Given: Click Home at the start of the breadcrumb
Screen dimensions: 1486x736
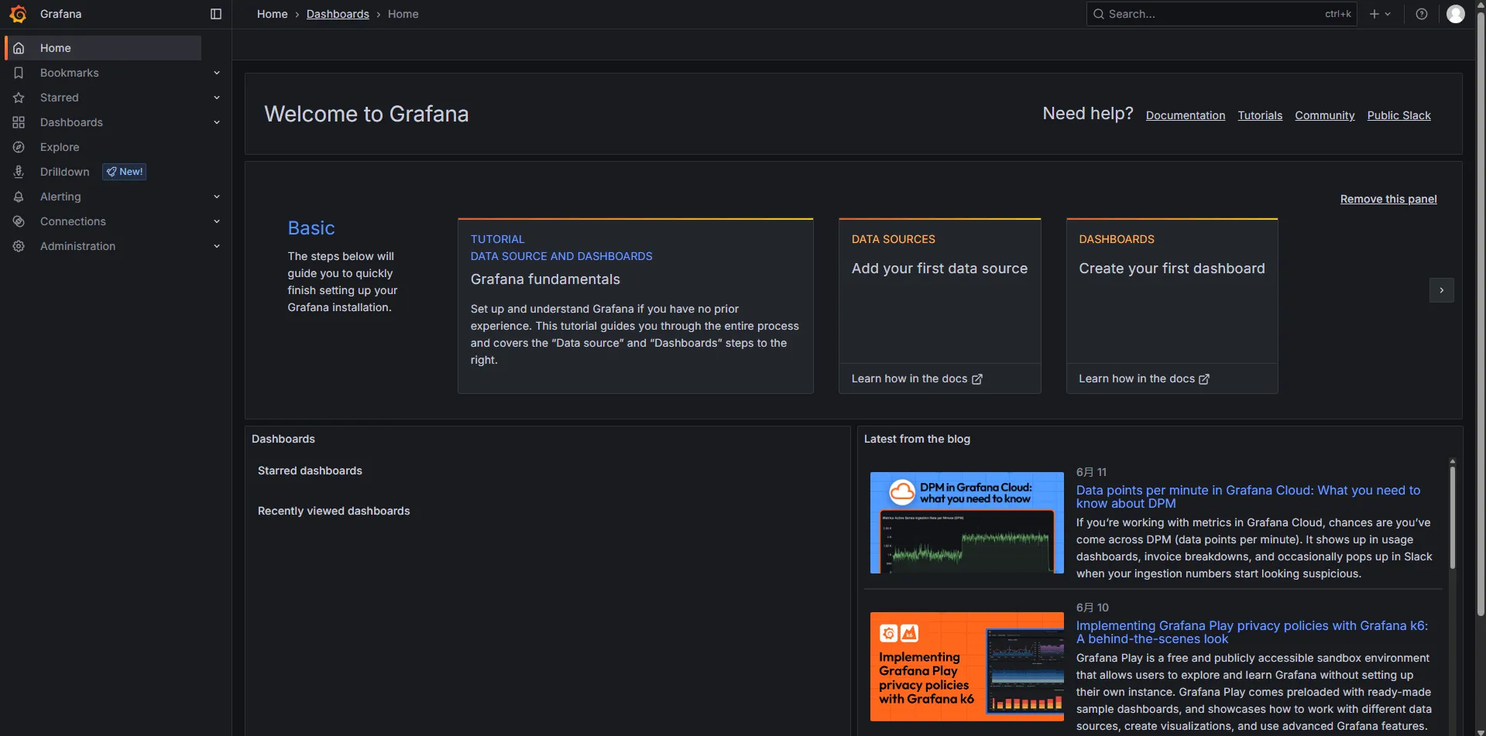Looking at the screenshot, I should click(272, 14).
